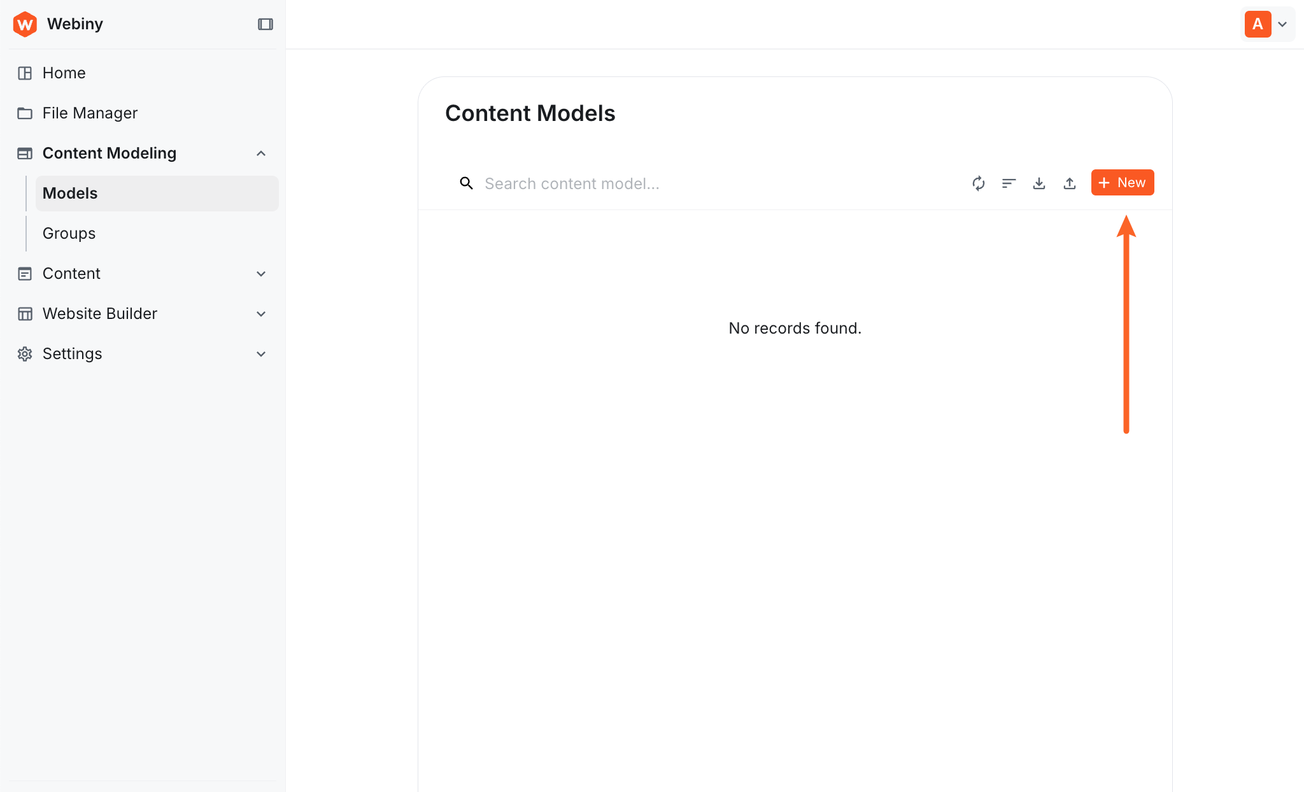Screen dimensions: 1304x792
Task: Expand the Content section
Action: (x=261, y=273)
